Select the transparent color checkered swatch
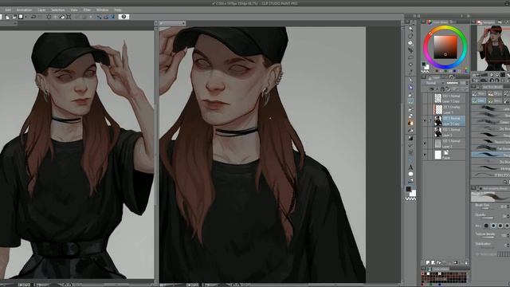The width and height of the screenshot is (510, 287). [x=410, y=199]
